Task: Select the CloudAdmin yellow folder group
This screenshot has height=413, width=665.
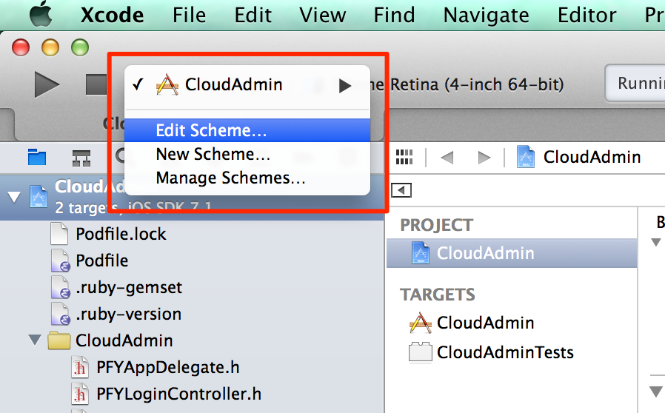Action: pyautogui.click(x=124, y=340)
